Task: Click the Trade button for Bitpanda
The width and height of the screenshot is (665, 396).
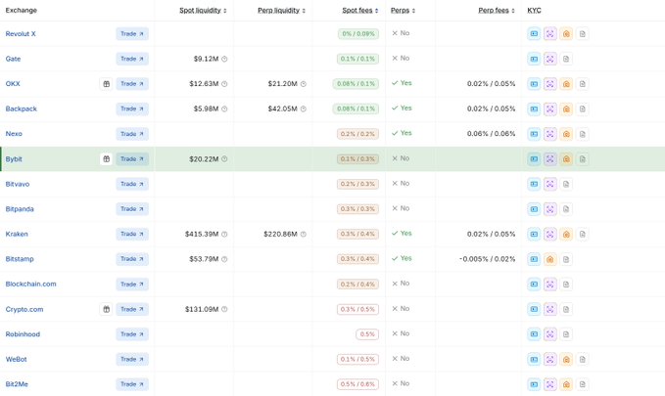Action: 132,209
